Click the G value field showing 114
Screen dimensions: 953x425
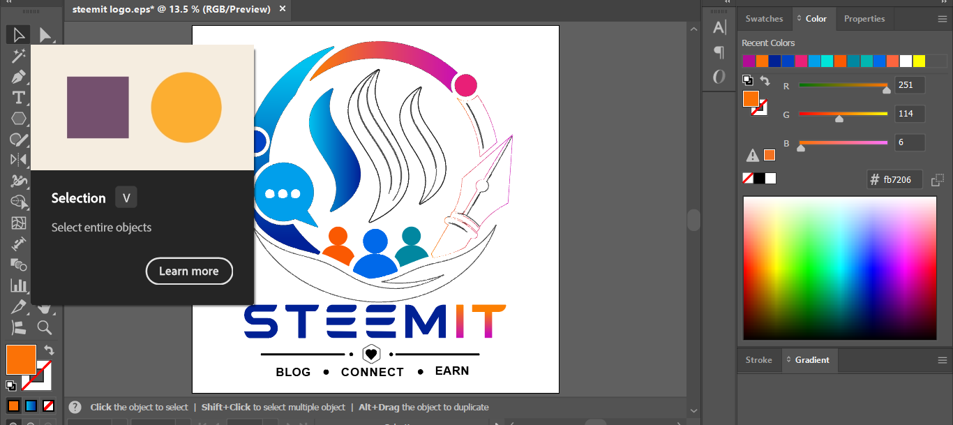tap(910, 114)
